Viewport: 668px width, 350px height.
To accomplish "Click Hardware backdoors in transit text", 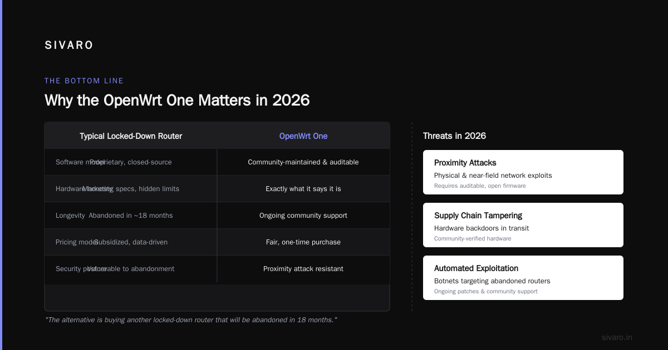I will pyautogui.click(x=482, y=228).
